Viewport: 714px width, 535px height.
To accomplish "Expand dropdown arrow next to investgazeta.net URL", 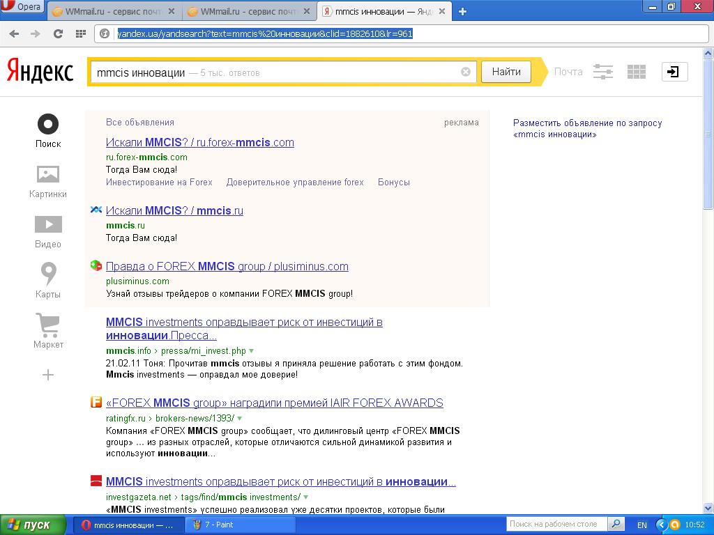I will click(305, 497).
